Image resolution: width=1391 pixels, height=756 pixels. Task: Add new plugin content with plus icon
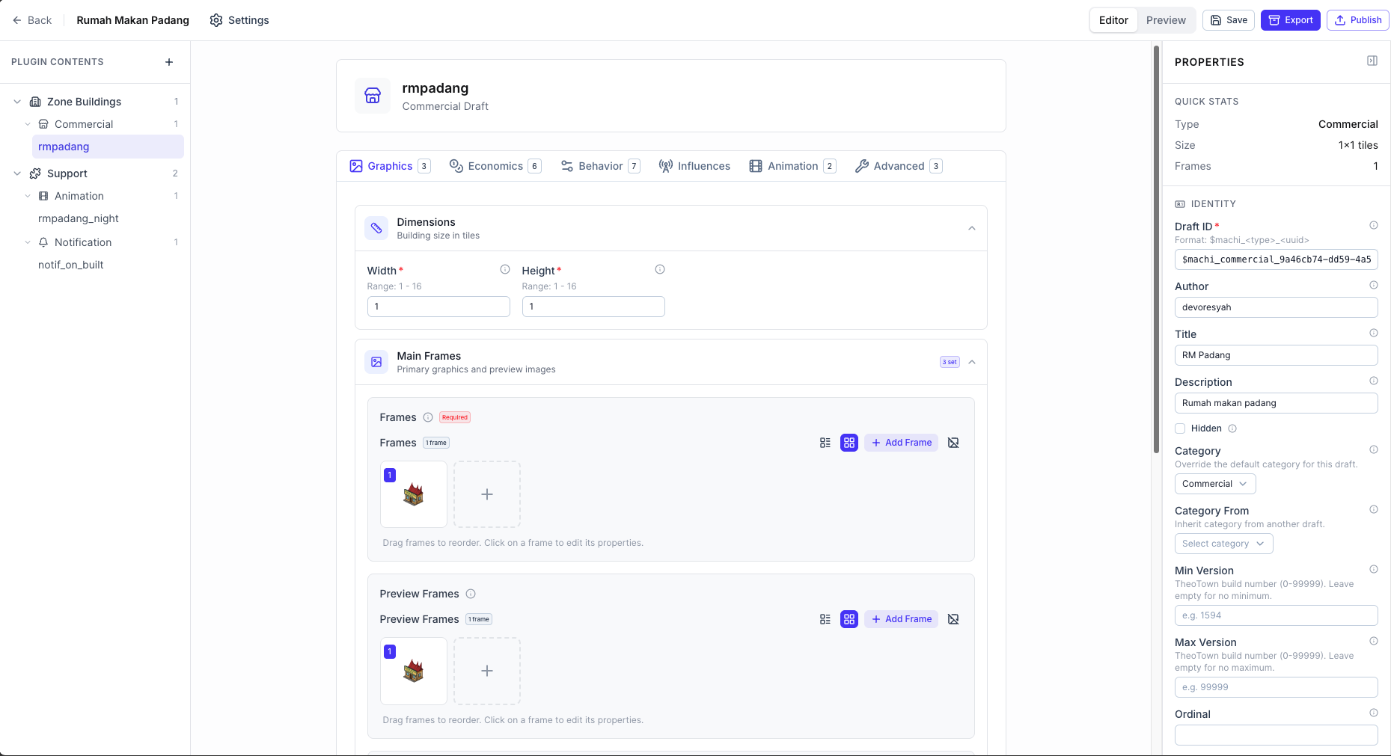(x=169, y=62)
